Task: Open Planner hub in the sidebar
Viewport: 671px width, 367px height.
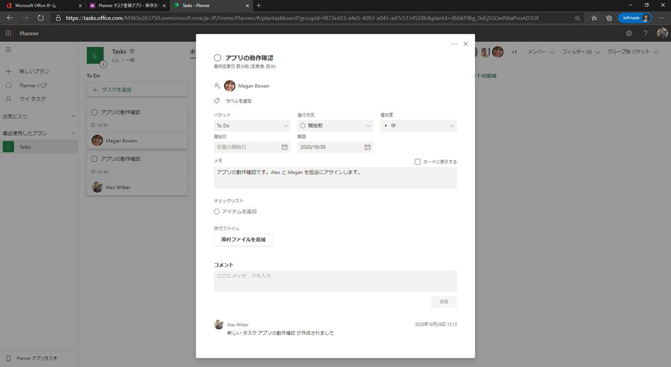Action: [32, 85]
